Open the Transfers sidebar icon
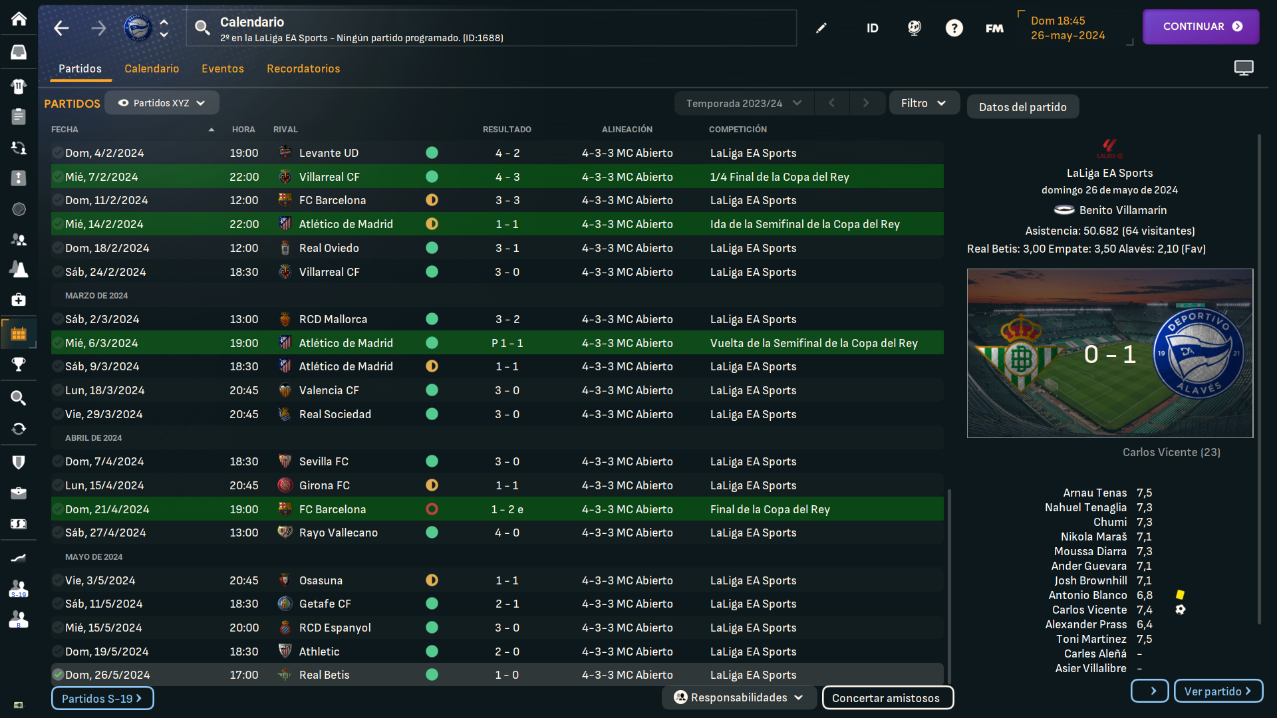 point(19,148)
